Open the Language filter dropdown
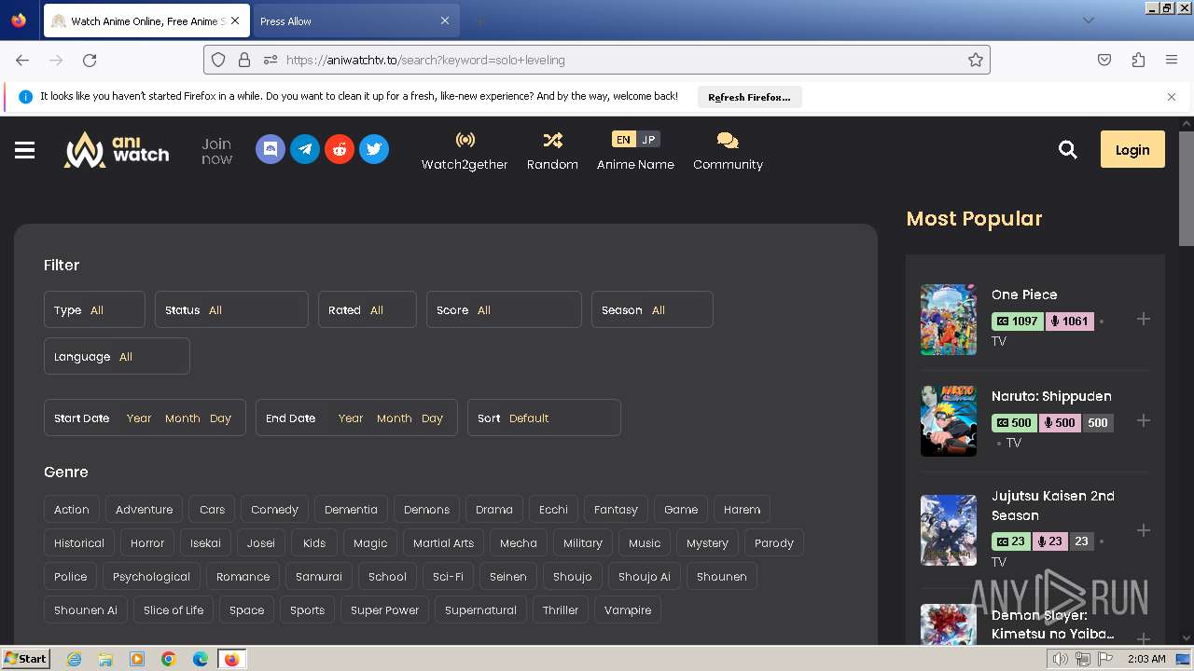The image size is (1194, 671). click(x=117, y=356)
